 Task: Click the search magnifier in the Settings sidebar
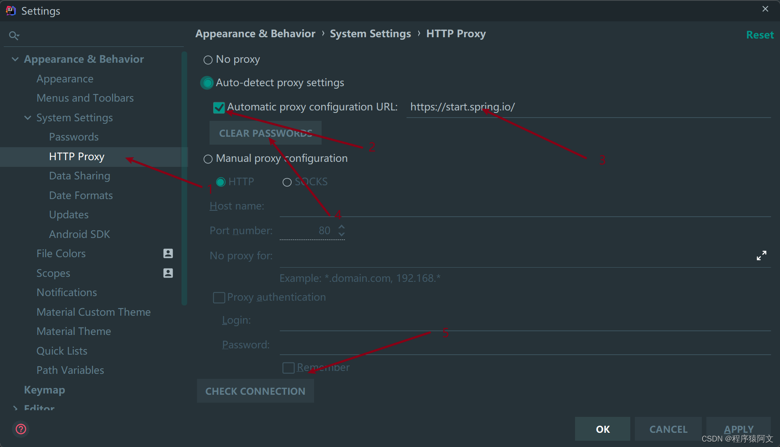[14, 36]
